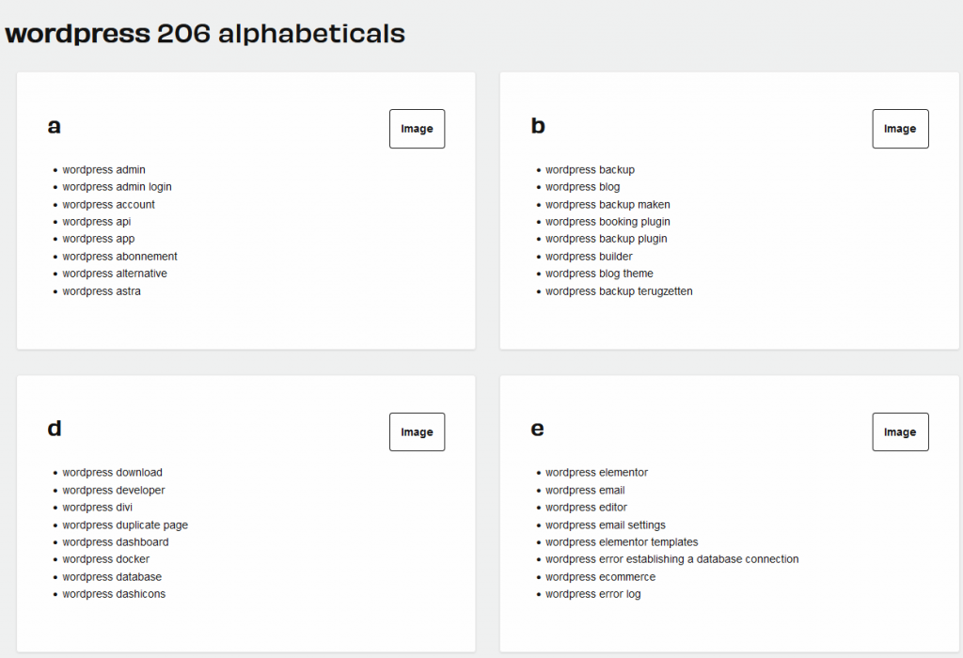
Task: Select 'wordpress docker' keyword
Action: [x=106, y=559]
